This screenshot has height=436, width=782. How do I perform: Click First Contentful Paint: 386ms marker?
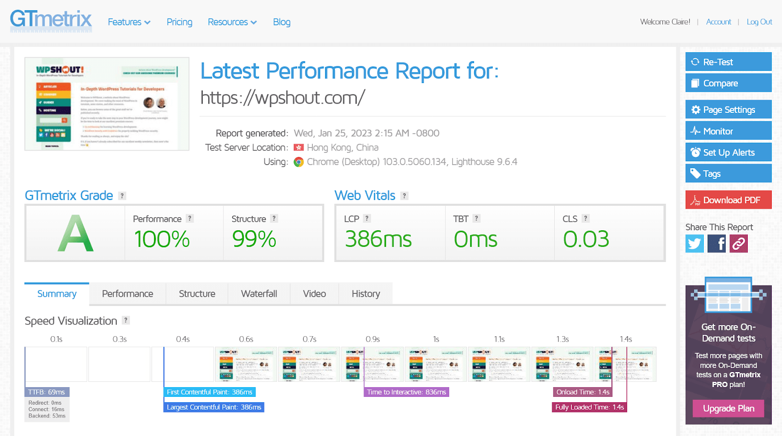(210, 392)
